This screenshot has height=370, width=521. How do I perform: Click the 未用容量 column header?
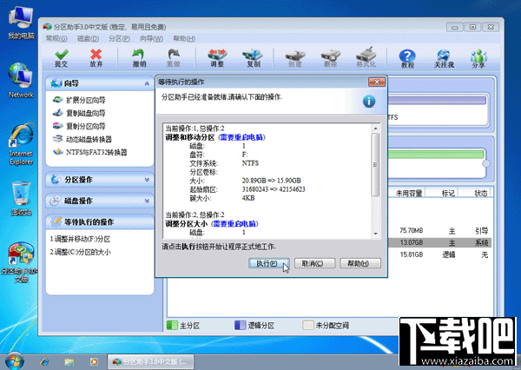coord(408,193)
